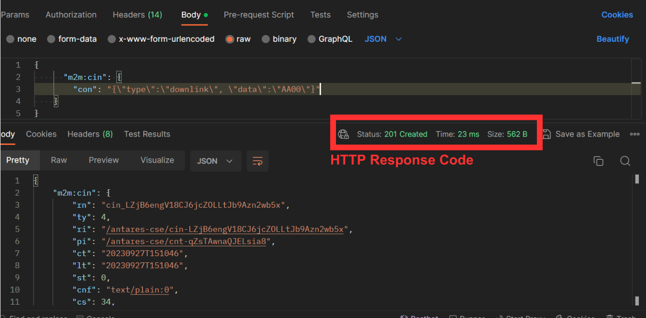Image resolution: width=646 pixels, height=318 pixels.
Task: Choose the x-www-form-urlencoded body option
Action: click(x=112, y=39)
